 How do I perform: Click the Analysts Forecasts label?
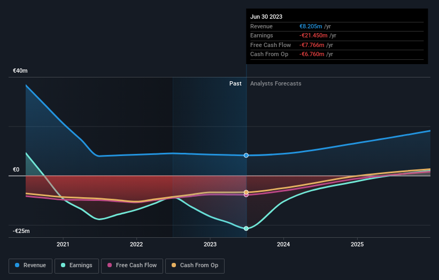(276, 84)
